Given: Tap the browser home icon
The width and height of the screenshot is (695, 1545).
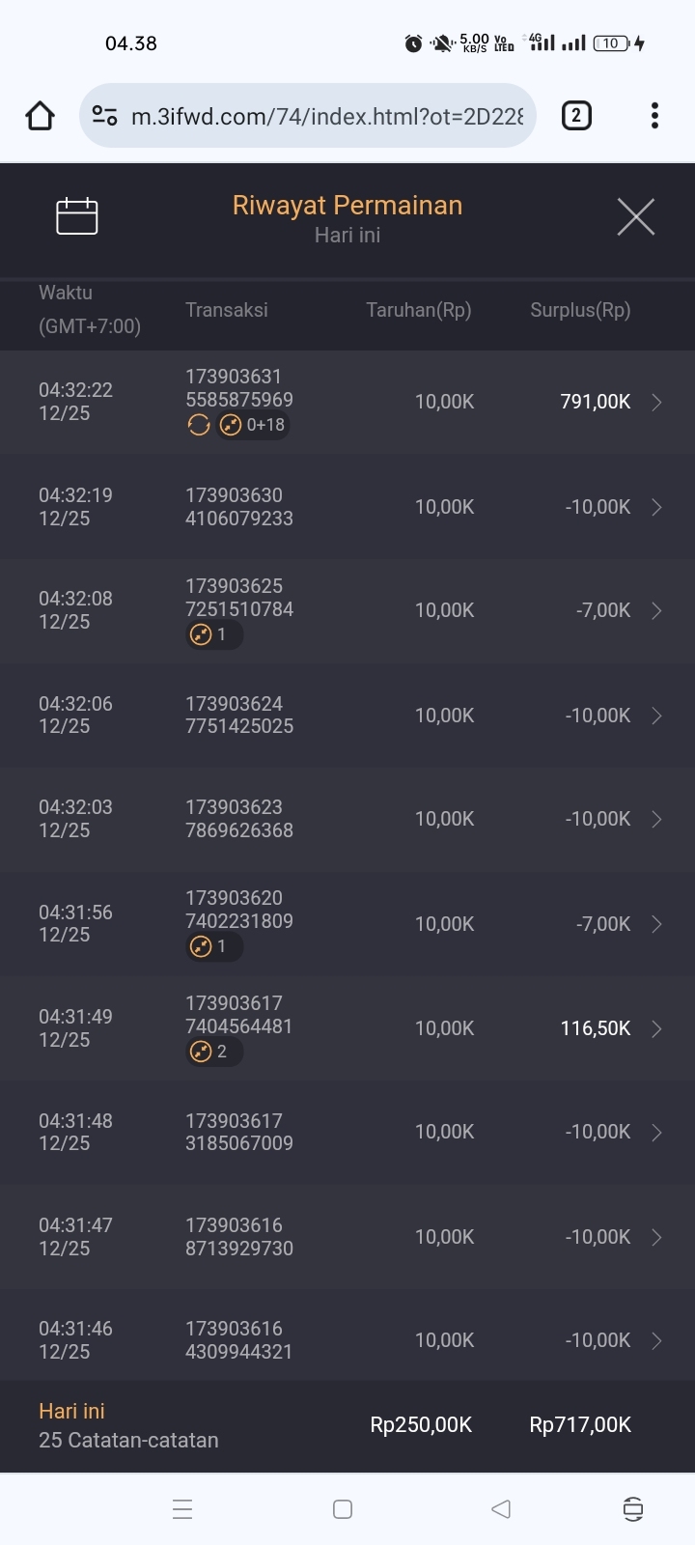Looking at the screenshot, I should 40,116.
